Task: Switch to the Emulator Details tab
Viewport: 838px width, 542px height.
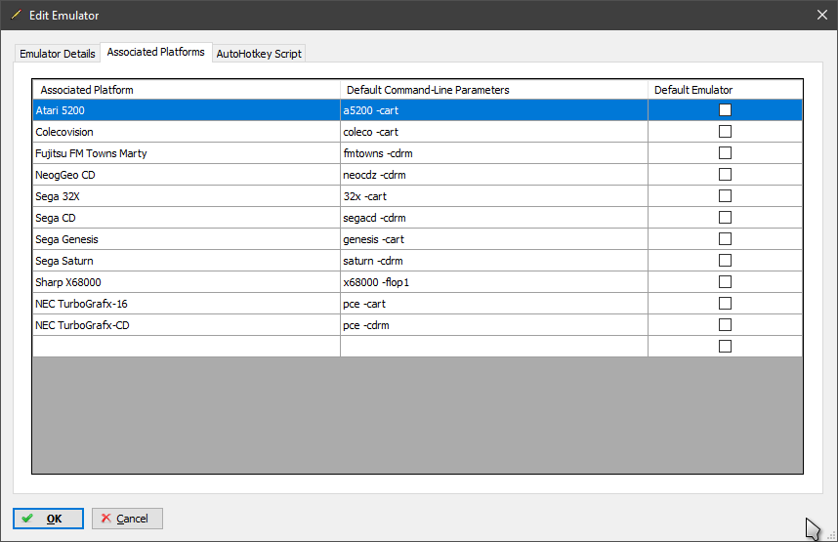Action: point(58,54)
